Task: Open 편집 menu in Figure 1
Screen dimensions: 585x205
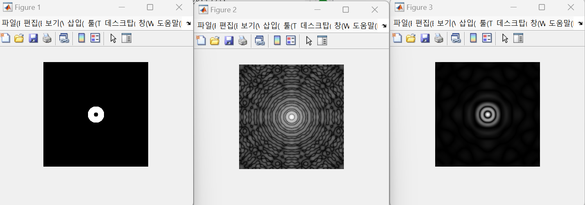Action: (33, 23)
